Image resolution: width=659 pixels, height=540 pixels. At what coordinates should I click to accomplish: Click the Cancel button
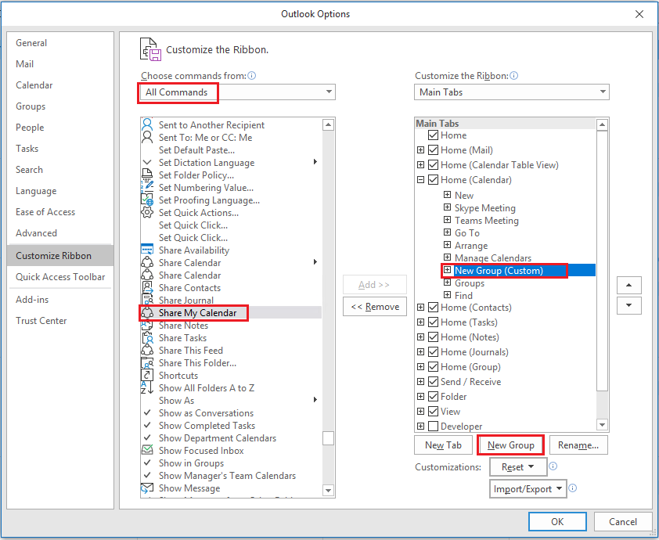pyautogui.click(x=623, y=521)
